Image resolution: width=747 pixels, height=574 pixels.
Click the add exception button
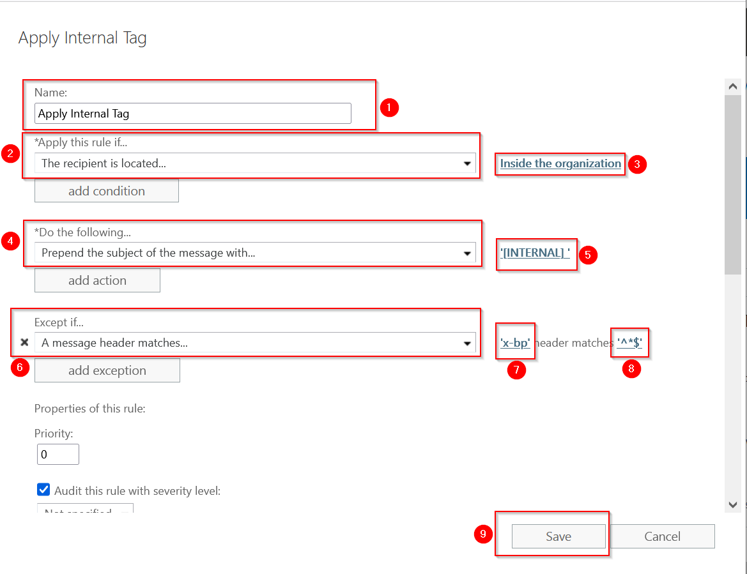pos(107,370)
